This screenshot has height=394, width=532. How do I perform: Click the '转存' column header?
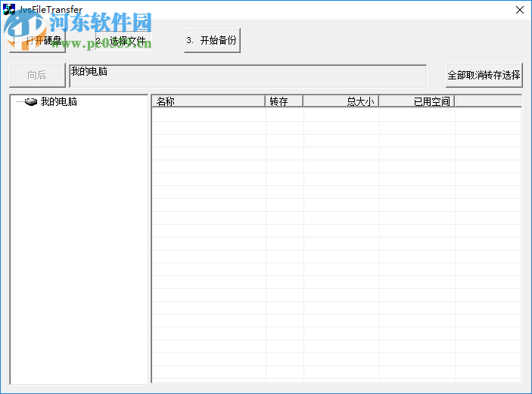pyautogui.click(x=284, y=101)
